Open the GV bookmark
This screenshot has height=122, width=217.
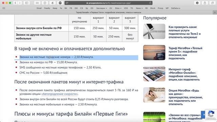[x=111, y=8]
